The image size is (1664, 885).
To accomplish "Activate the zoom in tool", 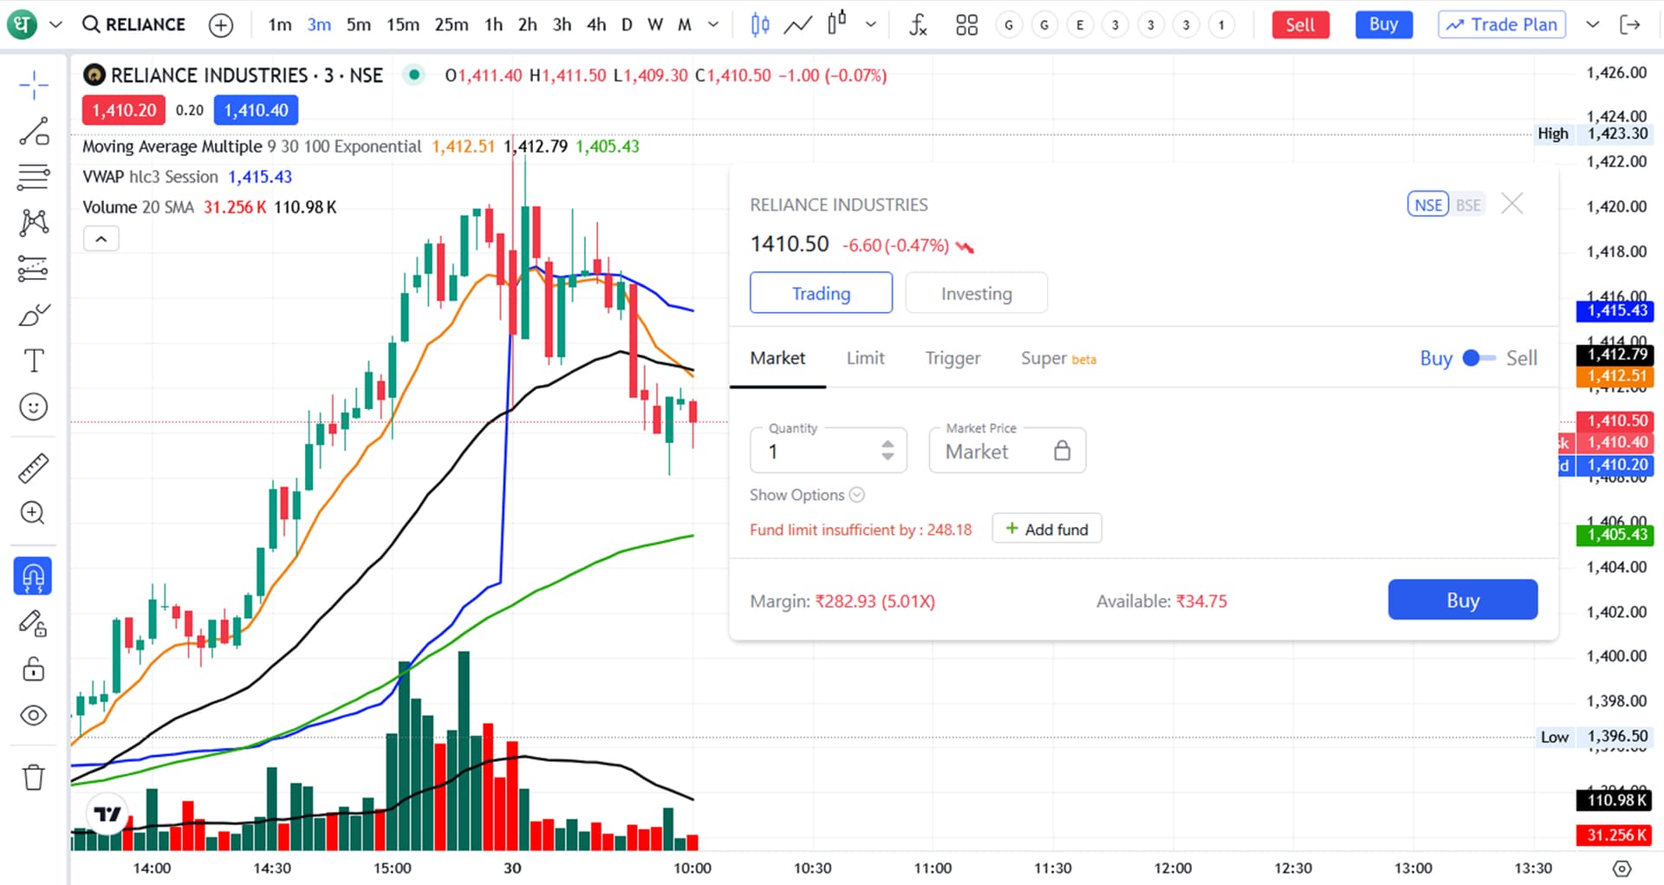I will point(34,513).
